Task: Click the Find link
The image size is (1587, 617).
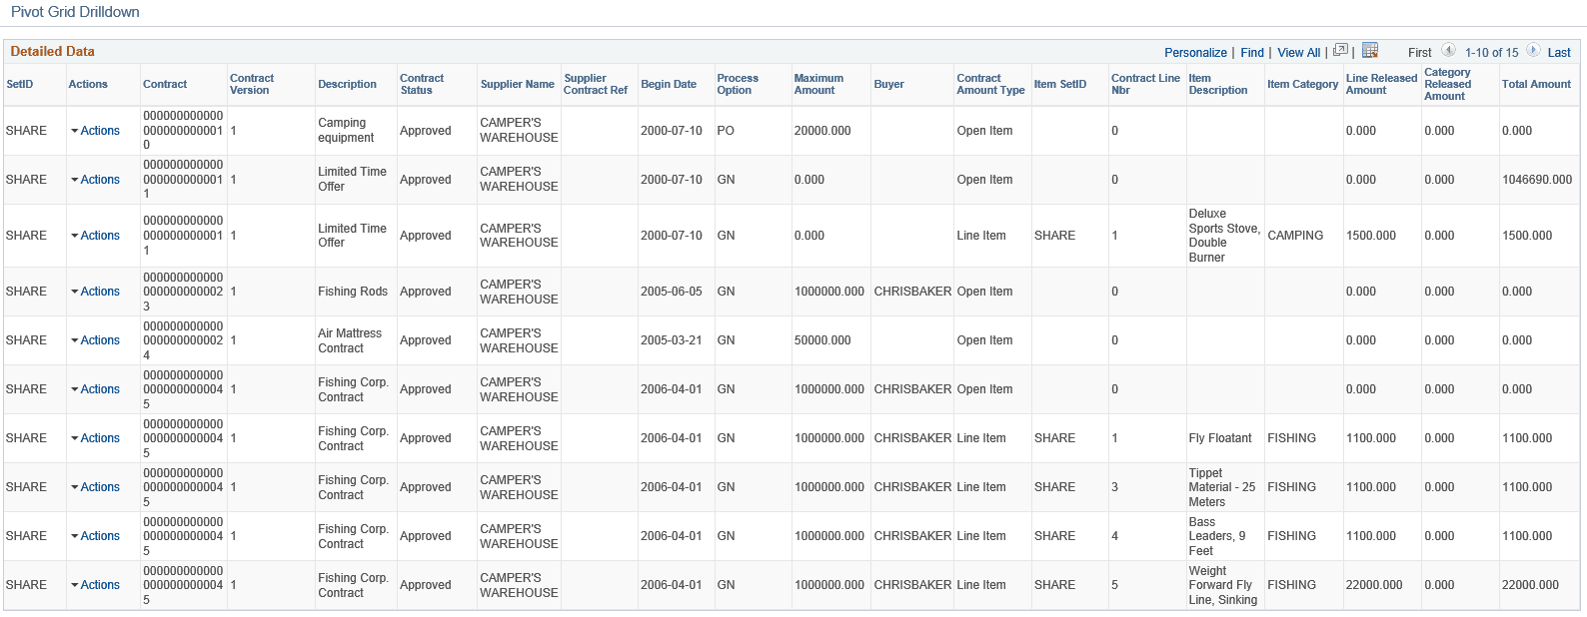Action: [1252, 53]
